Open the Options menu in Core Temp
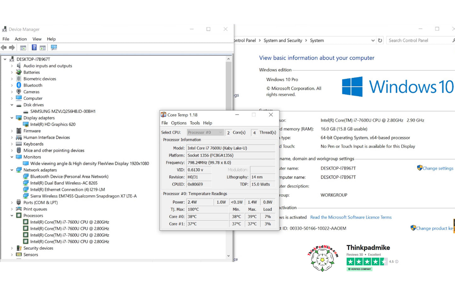455x286 pixels. click(x=179, y=123)
